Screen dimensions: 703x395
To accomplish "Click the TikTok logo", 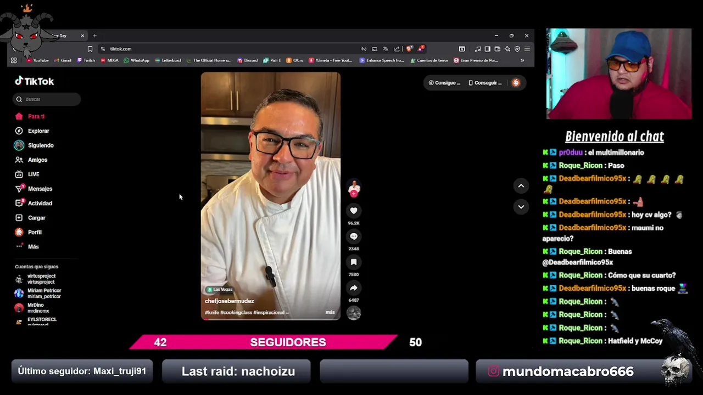I will point(34,81).
